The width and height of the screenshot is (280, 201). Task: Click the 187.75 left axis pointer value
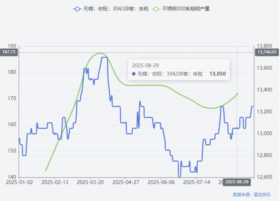pos(9,52)
